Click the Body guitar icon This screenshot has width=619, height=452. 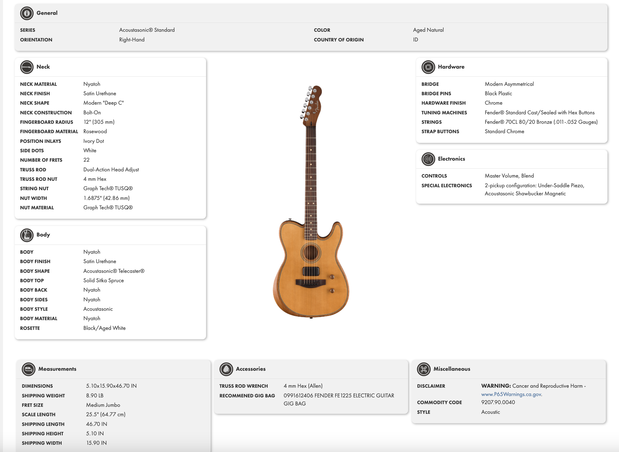(27, 235)
